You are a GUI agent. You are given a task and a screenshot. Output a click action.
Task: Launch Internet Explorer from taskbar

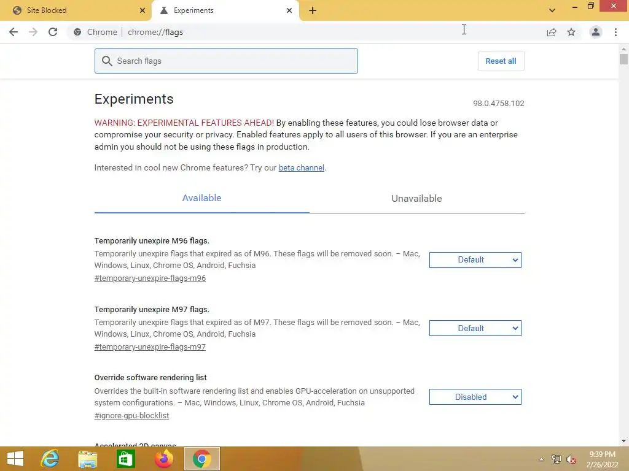pos(50,459)
